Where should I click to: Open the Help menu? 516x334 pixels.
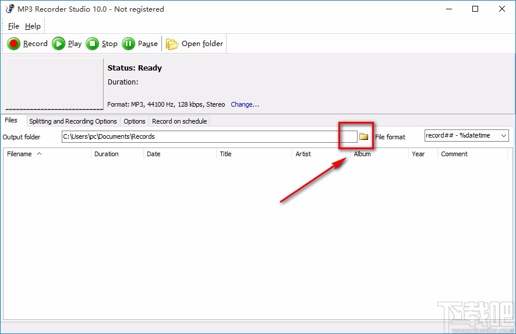coord(33,26)
